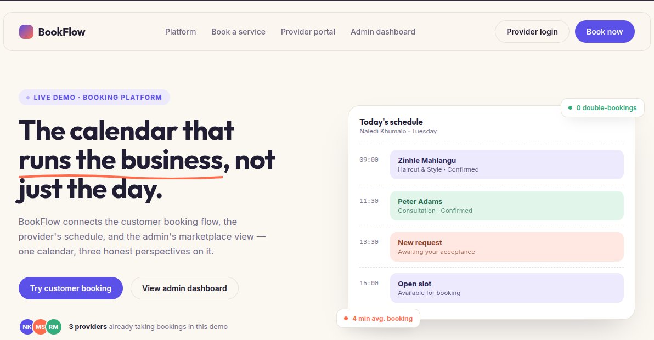654x340 pixels.
Task: Click the 11:30 time label
Action: pos(369,201)
